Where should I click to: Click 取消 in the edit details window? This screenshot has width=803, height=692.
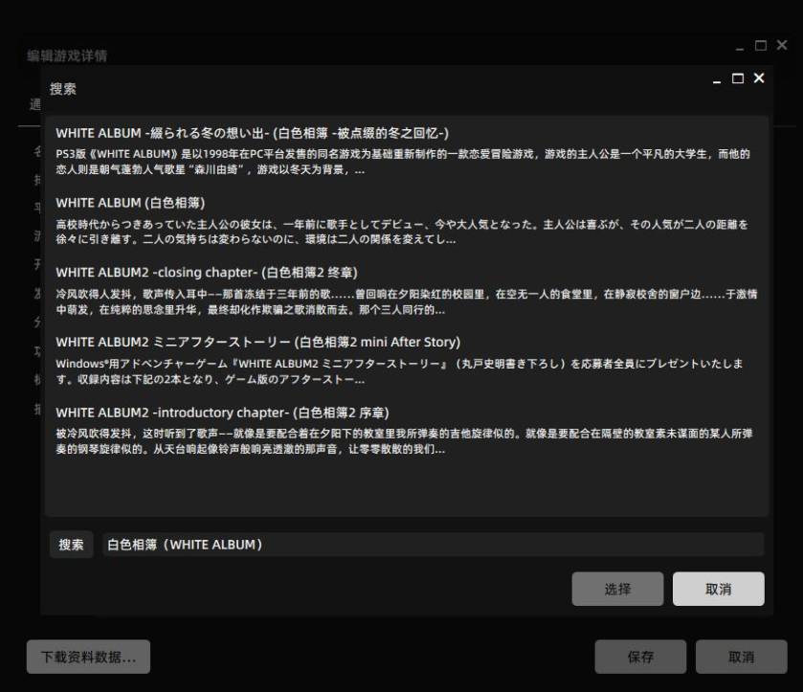point(741,657)
